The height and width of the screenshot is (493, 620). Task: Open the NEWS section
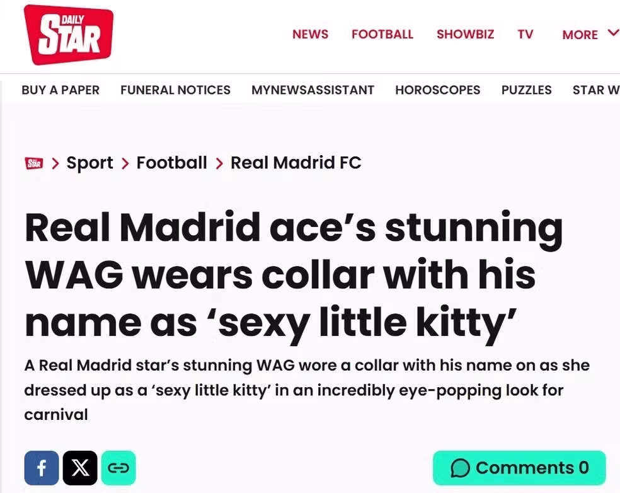310,35
